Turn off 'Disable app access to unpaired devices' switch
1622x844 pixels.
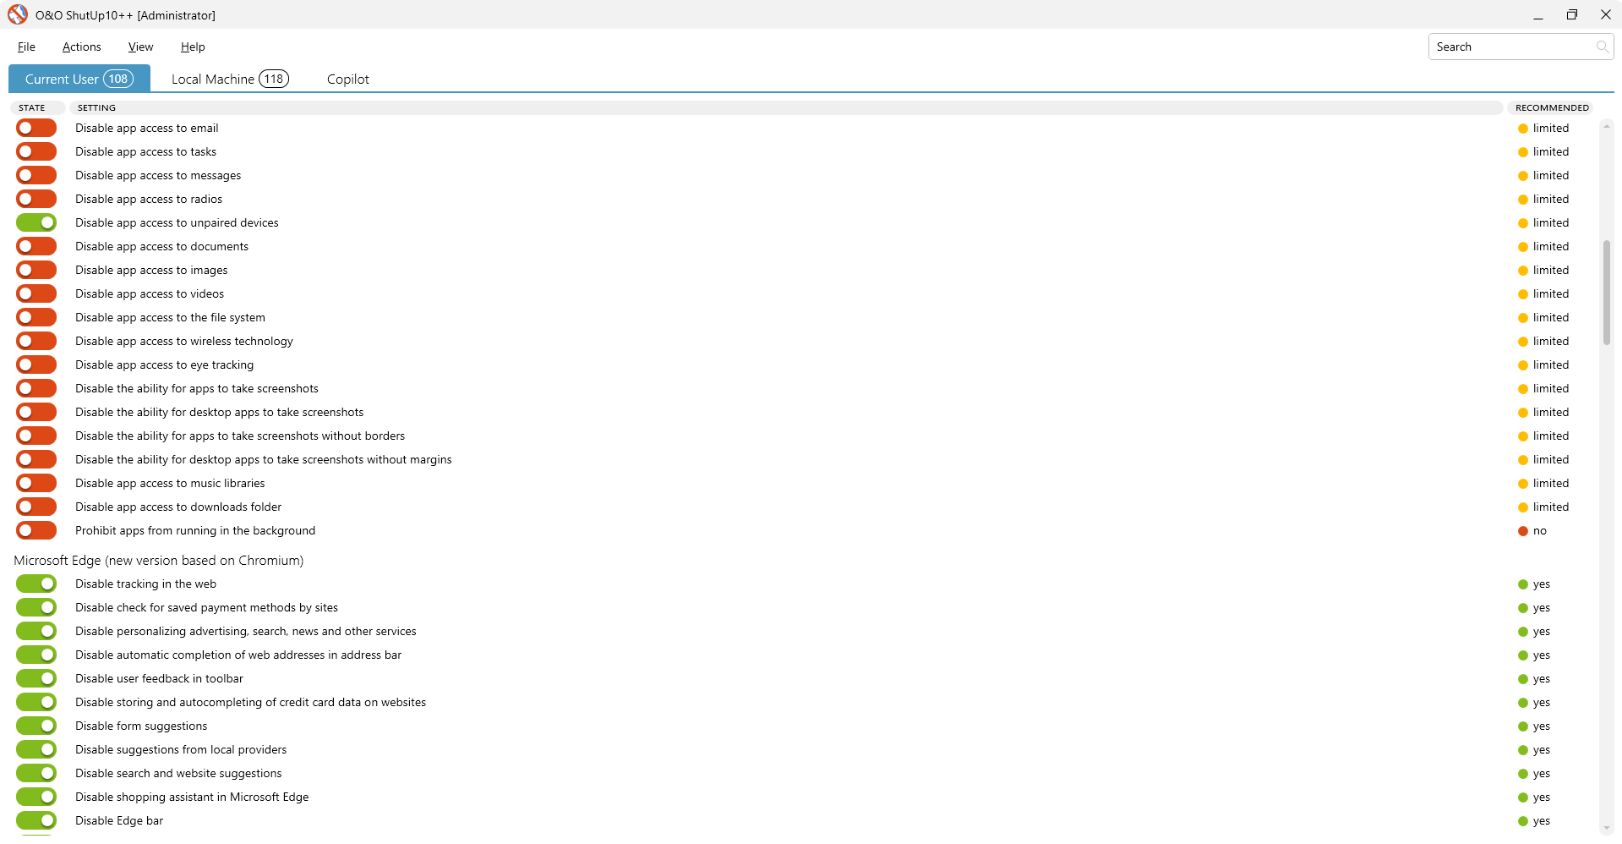coord(36,222)
